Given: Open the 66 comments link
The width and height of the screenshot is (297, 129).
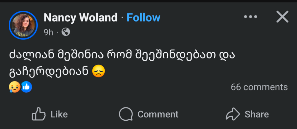Looking at the screenshot, I should (x=259, y=87).
